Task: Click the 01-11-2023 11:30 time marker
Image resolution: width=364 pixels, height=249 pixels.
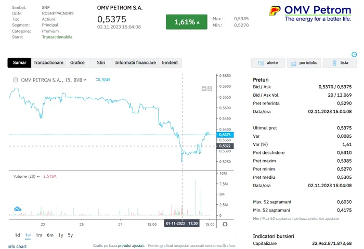Action: point(182,224)
